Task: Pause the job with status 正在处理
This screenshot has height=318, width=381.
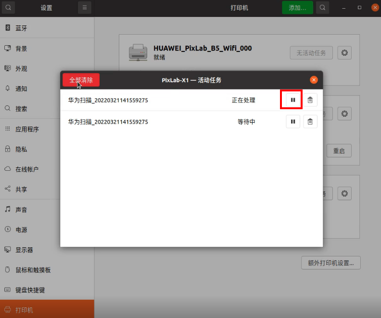Action: click(293, 100)
